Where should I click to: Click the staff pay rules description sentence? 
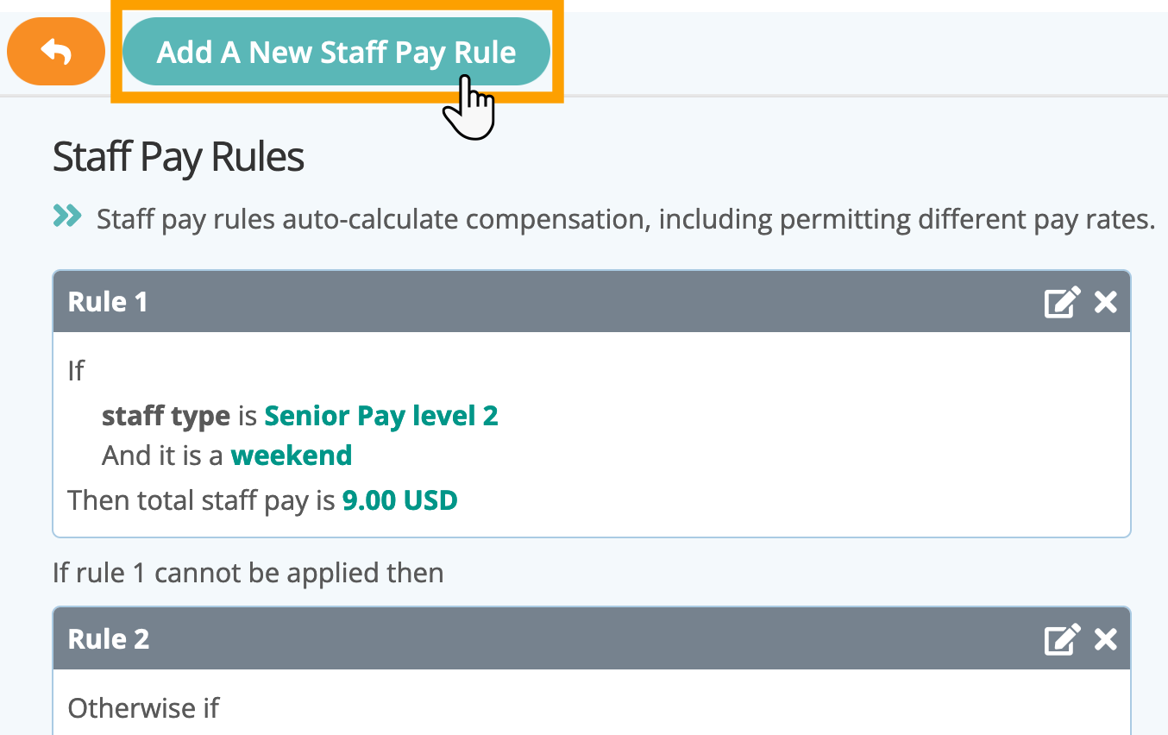(x=625, y=220)
